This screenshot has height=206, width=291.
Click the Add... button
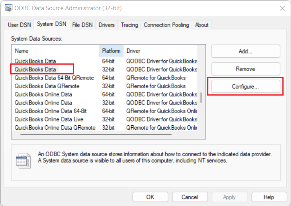point(246,51)
